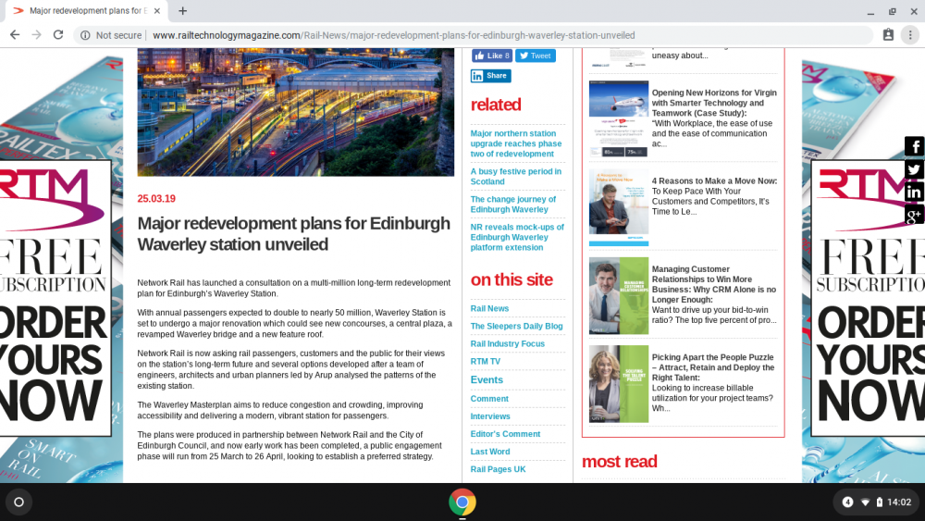Viewport: 925px width, 521px height.
Task: Click the Chrome icon in the shelf
Action: coord(462,502)
